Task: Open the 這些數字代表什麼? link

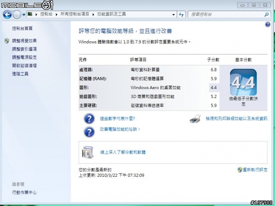Action: 117,119
